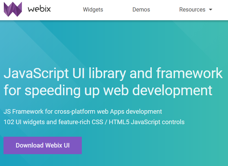Click the purple Webix logo icon
The height and width of the screenshot is (166, 228).
point(13,9)
